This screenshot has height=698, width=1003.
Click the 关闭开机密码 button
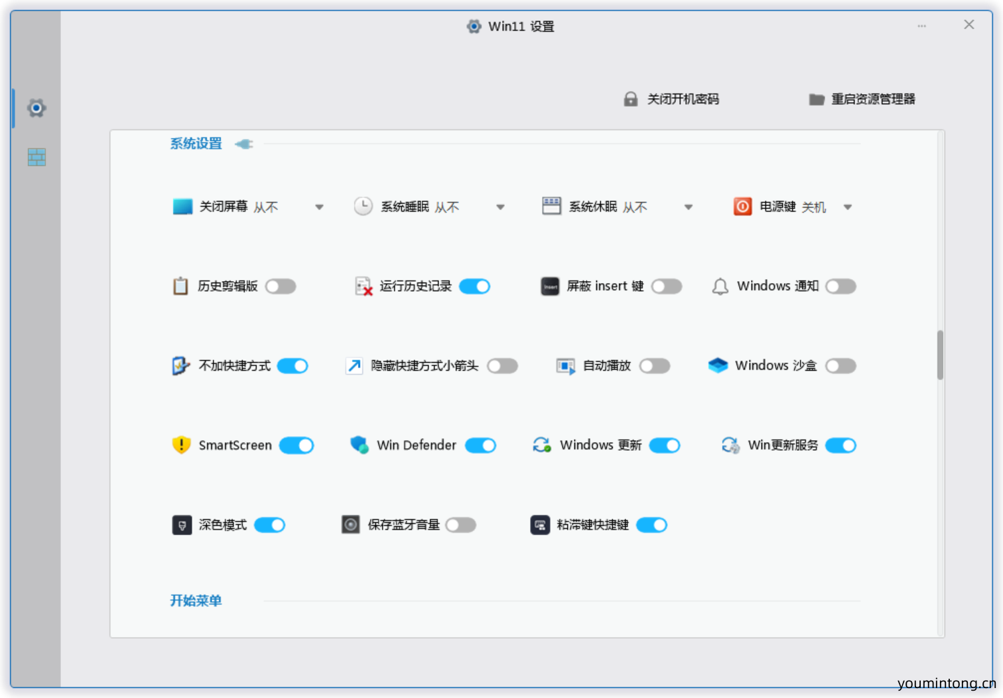[x=671, y=99]
